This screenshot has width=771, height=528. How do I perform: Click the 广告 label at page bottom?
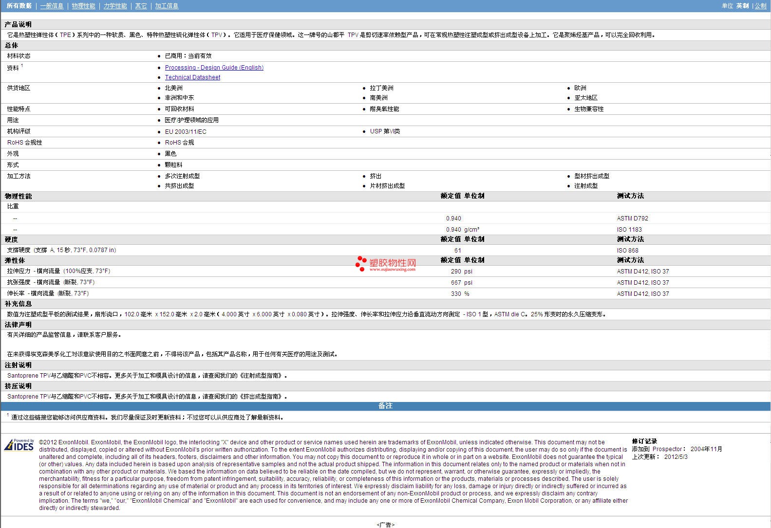point(385,525)
